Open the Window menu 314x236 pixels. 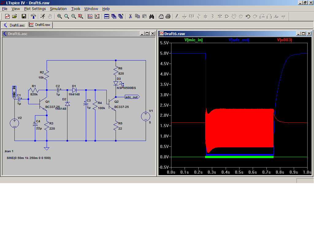pos(91,9)
